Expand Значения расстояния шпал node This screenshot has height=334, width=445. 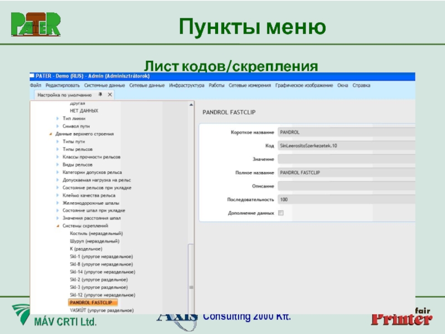click(58, 218)
